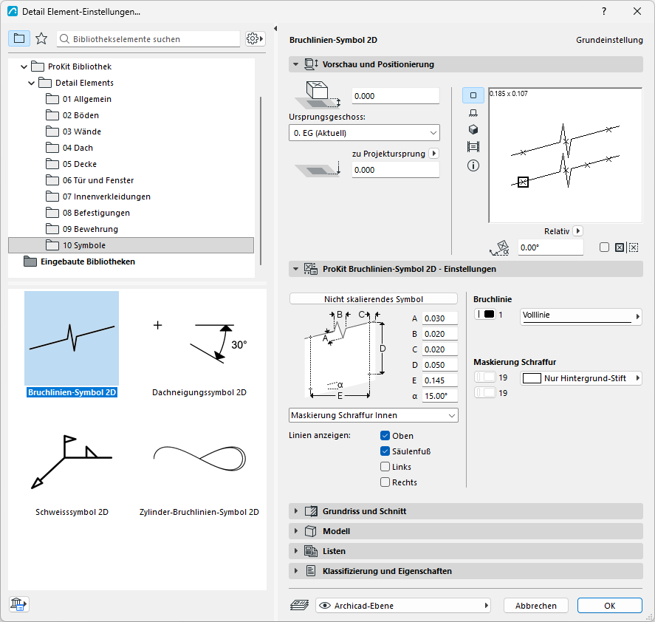Open Nur Hintergrund-Stift fill menu
The width and height of the screenshot is (655, 622).
580,378
